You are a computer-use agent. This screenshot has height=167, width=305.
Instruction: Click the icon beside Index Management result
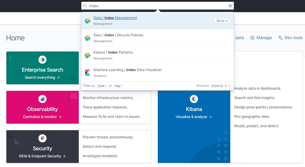click(87, 21)
